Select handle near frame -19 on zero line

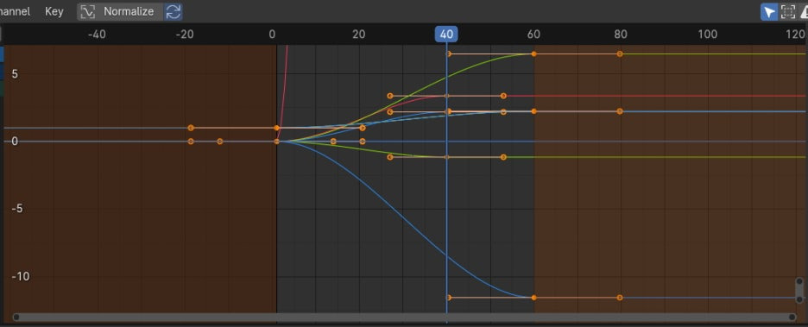pos(191,141)
